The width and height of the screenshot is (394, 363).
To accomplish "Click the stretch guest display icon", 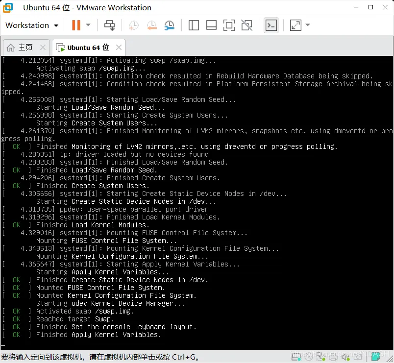I will [295, 25].
